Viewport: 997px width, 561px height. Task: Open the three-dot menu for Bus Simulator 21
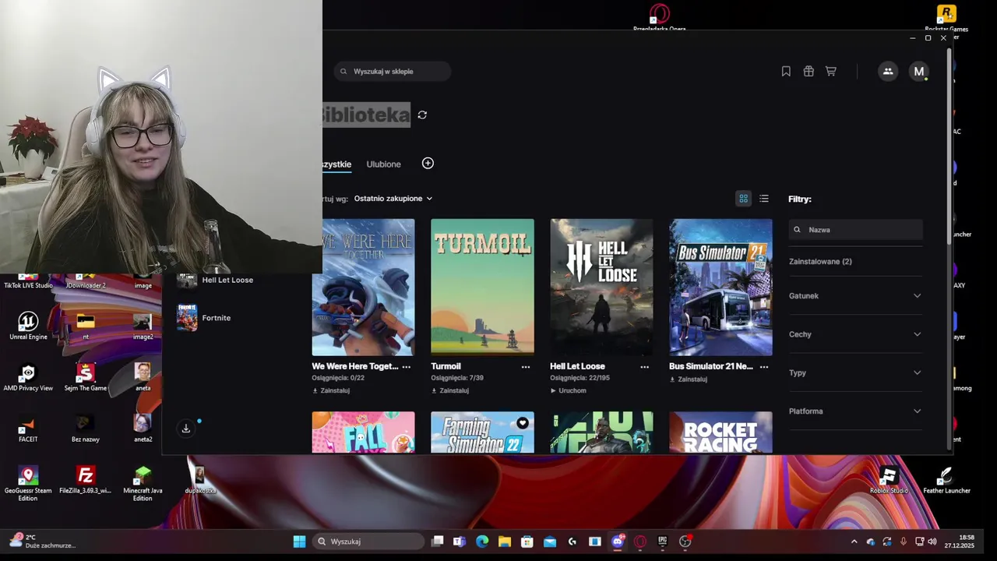pos(764,366)
